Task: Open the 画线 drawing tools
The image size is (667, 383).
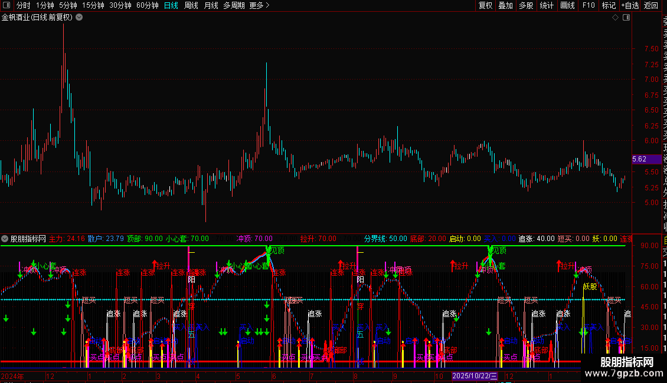Action: (x=567, y=5)
